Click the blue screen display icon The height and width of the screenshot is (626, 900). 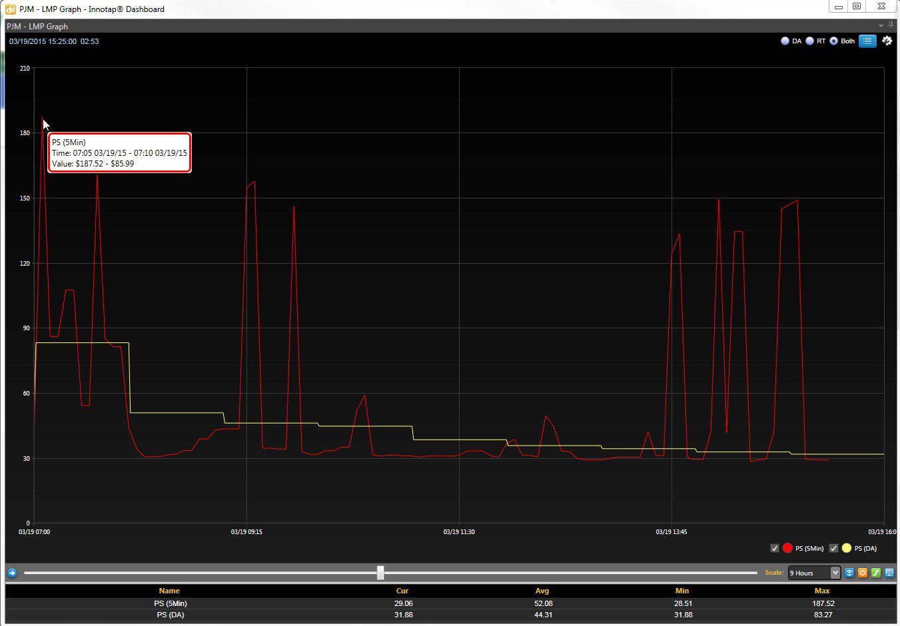889,573
